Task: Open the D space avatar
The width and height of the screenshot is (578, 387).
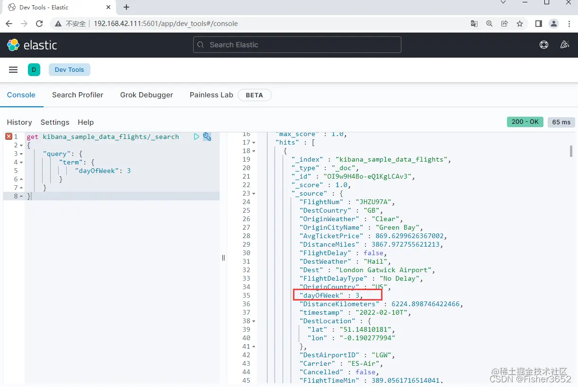Action: pyautogui.click(x=34, y=69)
